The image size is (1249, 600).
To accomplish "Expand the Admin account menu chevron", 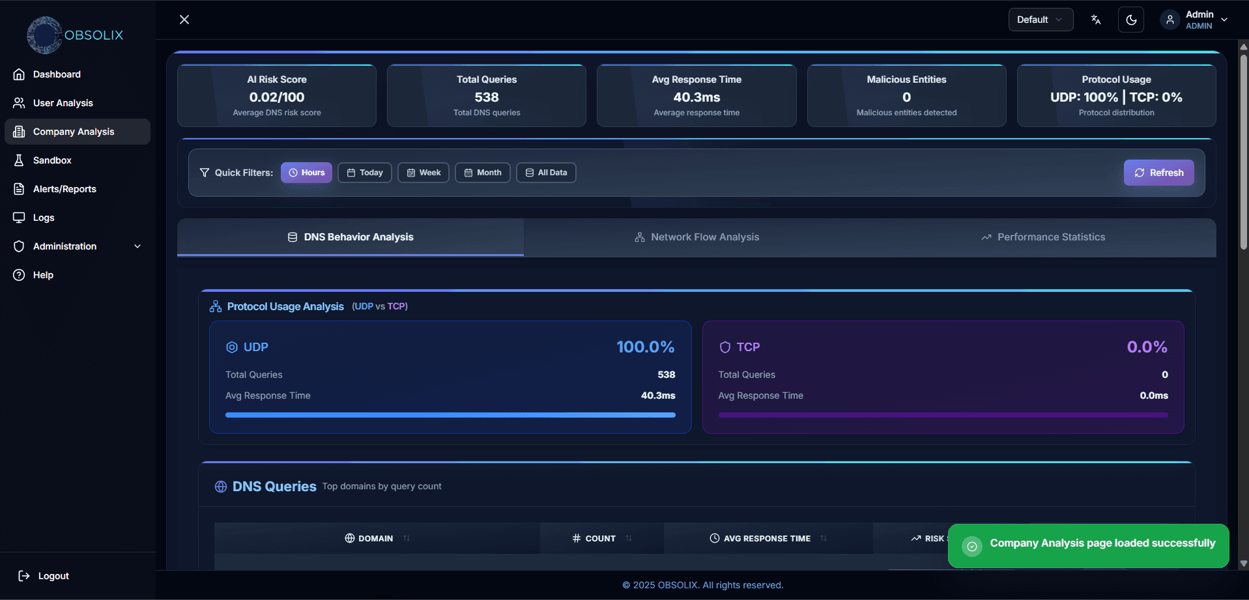I will (x=1224, y=20).
